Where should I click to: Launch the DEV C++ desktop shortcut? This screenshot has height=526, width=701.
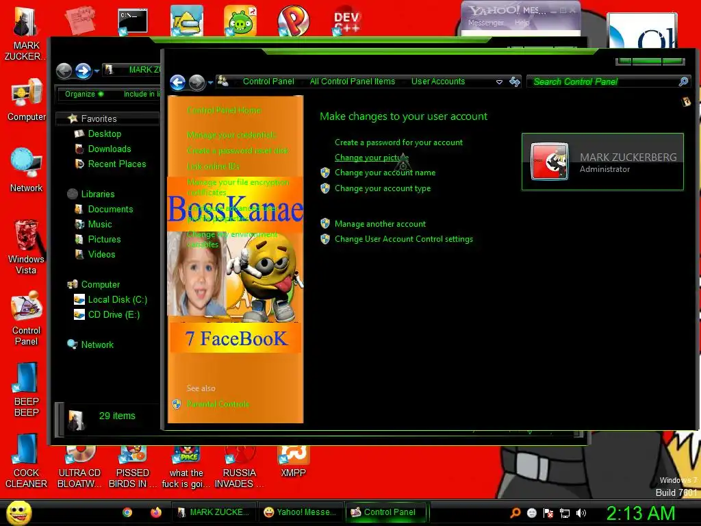[346, 21]
